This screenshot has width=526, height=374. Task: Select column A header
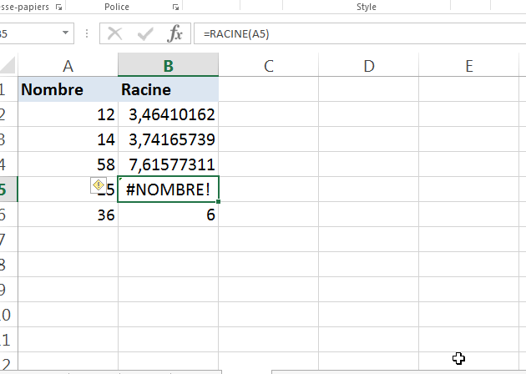pos(68,66)
